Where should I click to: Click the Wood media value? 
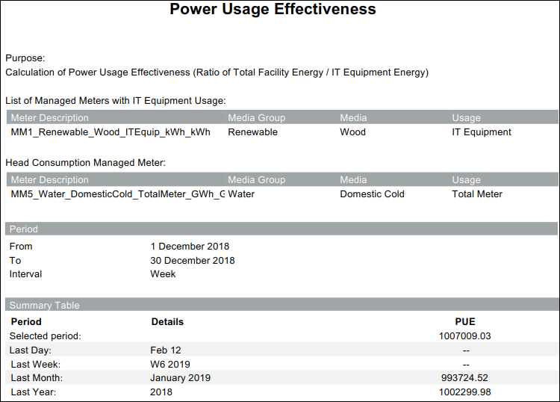click(352, 132)
